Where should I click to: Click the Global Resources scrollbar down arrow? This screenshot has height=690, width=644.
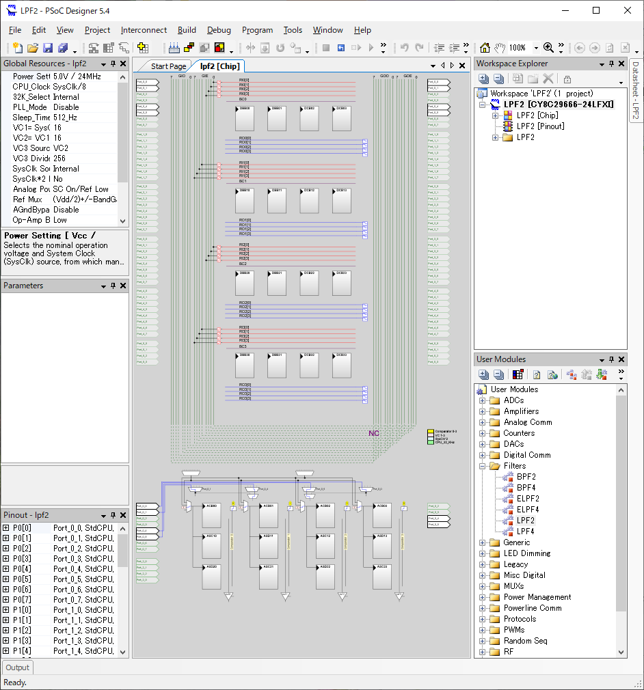tap(123, 221)
